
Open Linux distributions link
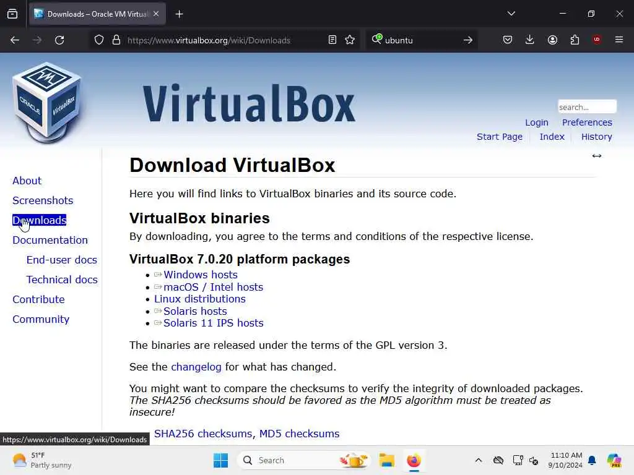[200, 299]
